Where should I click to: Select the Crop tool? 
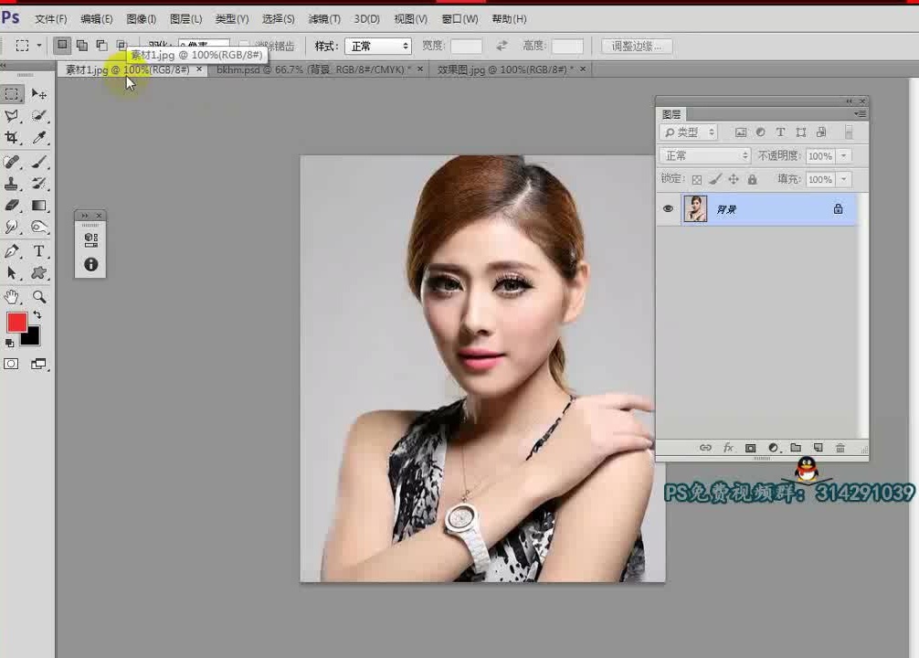pos(12,138)
